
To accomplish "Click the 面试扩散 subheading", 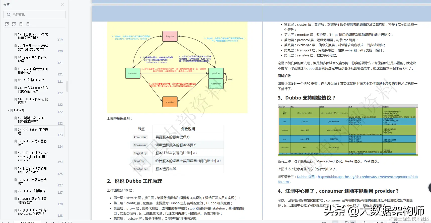I will [284, 76].
